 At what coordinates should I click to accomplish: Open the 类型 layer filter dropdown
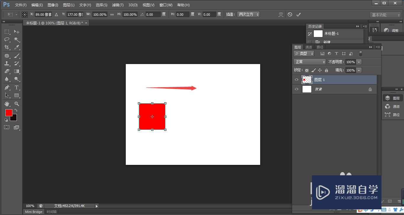(304, 54)
